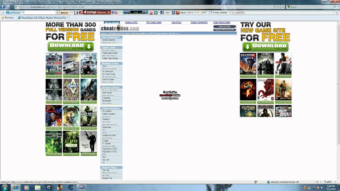The width and height of the screenshot is (340, 191).
Task: Open Video Game Cheats ad link
Action: 222,22
